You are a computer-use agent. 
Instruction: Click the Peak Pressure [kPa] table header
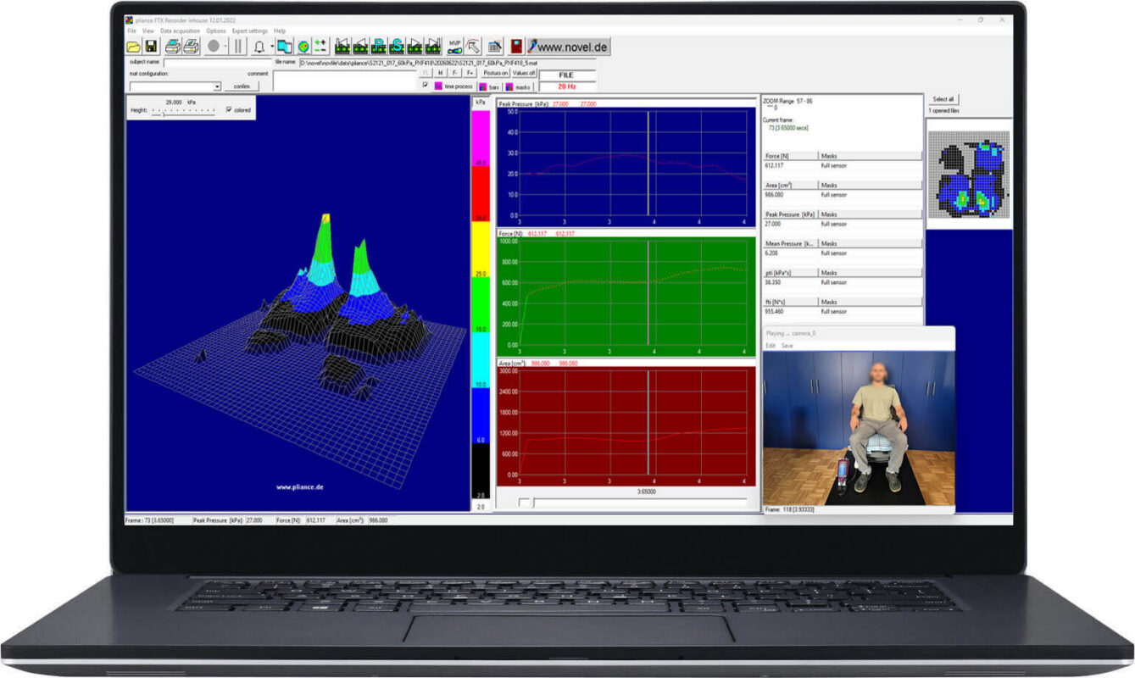790,214
